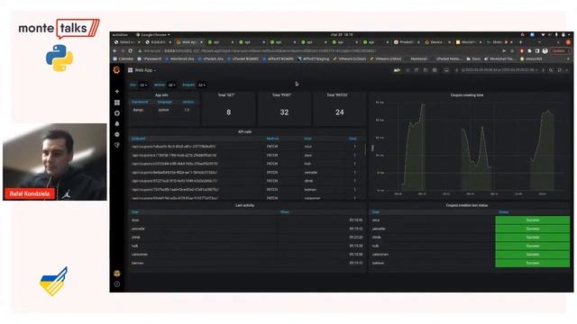Open the Explore compass icon
Viewport: 577px width, 324px height.
pyautogui.click(x=117, y=113)
